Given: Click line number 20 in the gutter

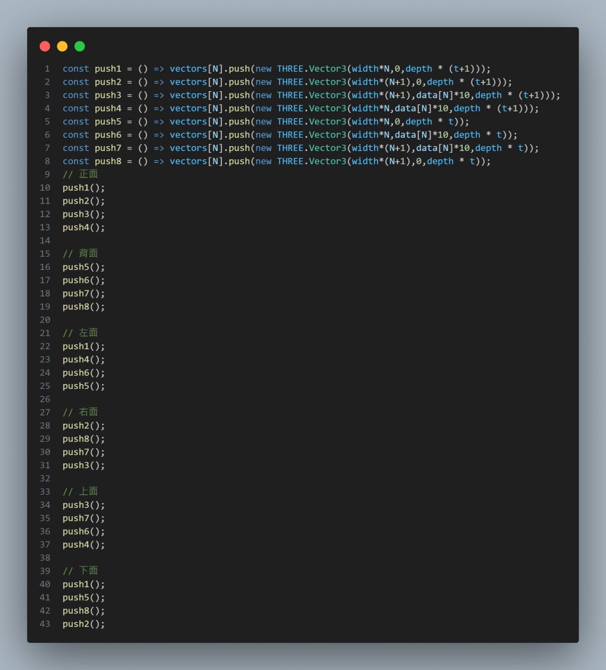Looking at the screenshot, I should click(x=45, y=320).
